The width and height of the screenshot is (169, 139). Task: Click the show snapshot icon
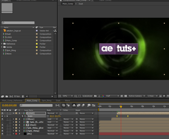pyautogui.click(x=99, y=96)
